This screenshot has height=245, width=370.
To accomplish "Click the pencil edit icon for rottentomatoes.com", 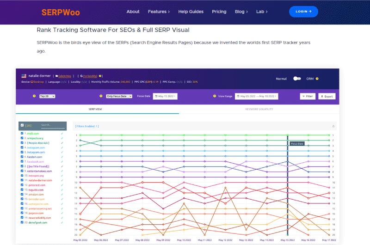I will [x=62, y=171].
